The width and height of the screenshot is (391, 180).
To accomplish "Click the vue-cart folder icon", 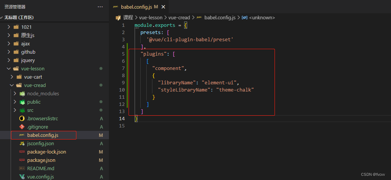I will [x=19, y=77].
